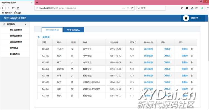This screenshot has width=209, height=110.
Task: Click the Pocket save icon
Action: (128, 8)
